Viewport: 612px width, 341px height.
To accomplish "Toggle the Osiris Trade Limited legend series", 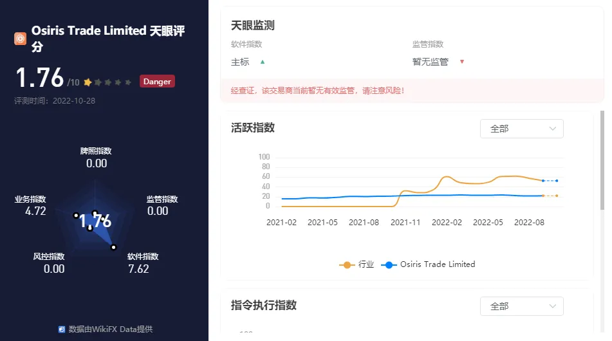I will click(428, 264).
